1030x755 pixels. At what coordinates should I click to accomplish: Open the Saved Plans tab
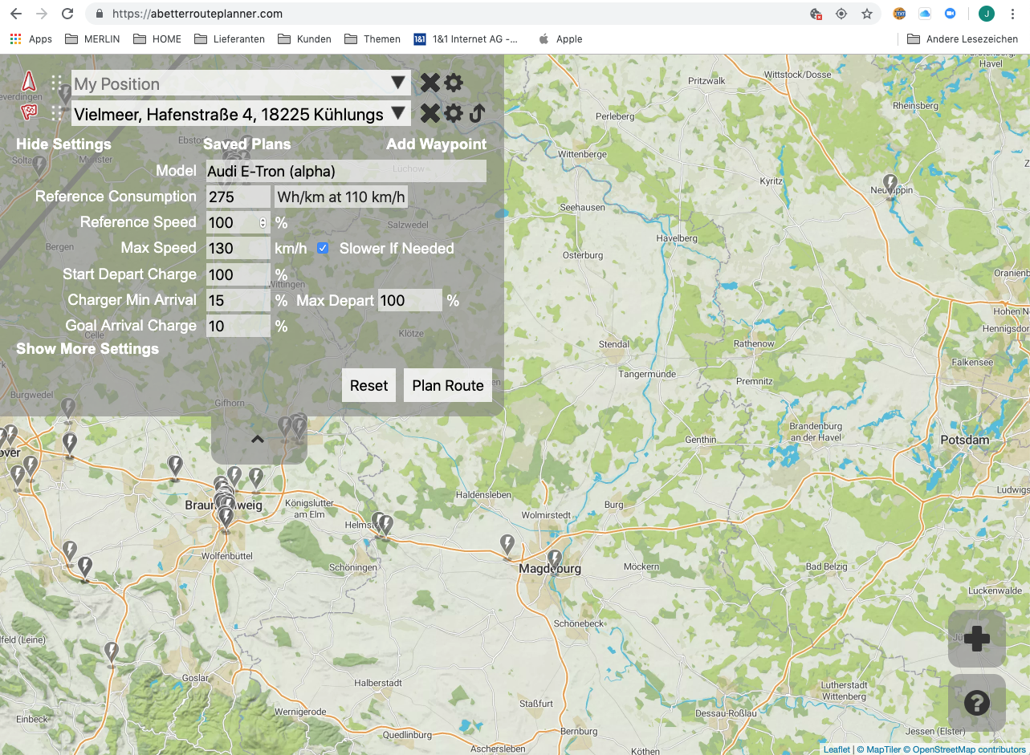coord(246,144)
